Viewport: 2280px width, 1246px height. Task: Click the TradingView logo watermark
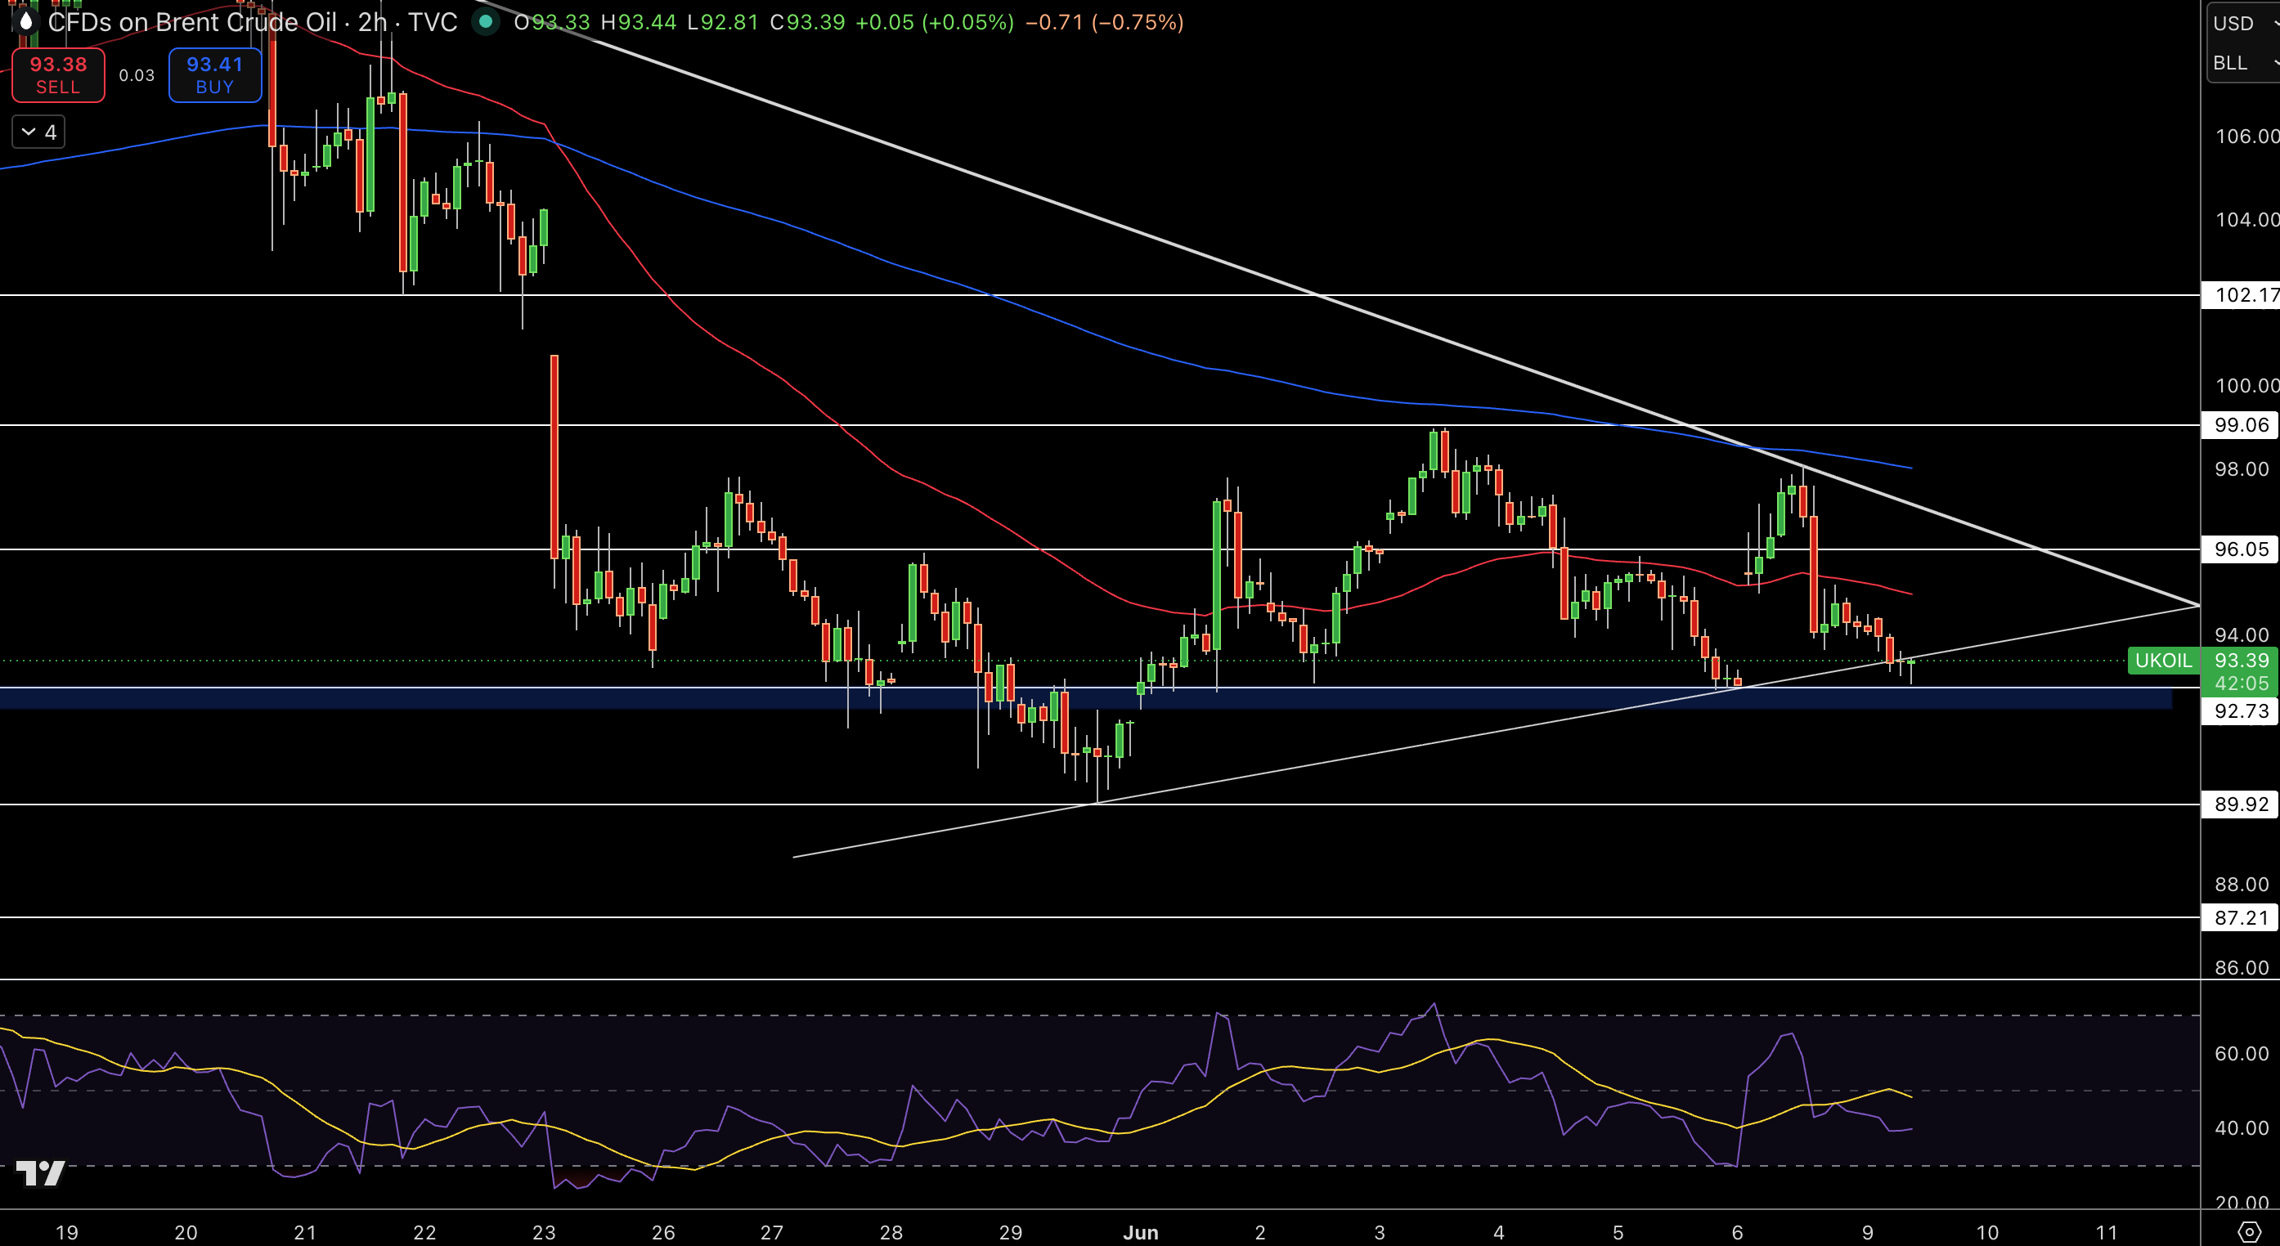(41, 1172)
